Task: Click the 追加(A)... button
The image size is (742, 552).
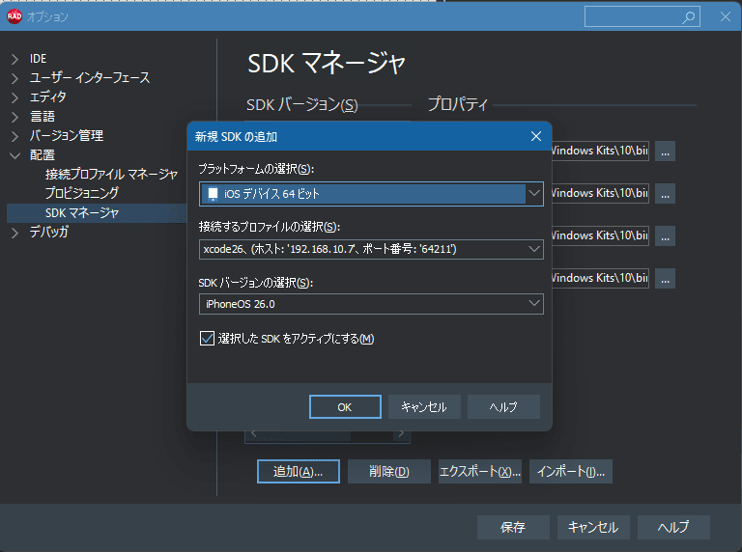Action: click(x=299, y=472)
